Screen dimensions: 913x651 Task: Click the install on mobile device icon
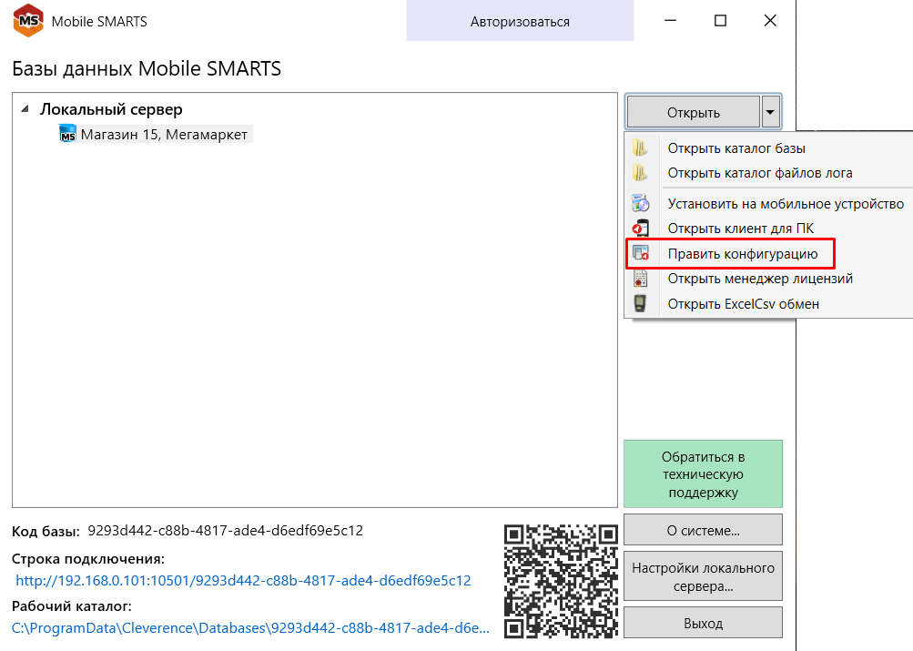641,204
